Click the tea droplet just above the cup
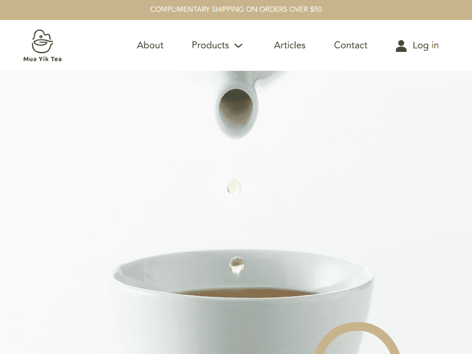Viewport: 472px width, 354px height. [x=237, y=265]
